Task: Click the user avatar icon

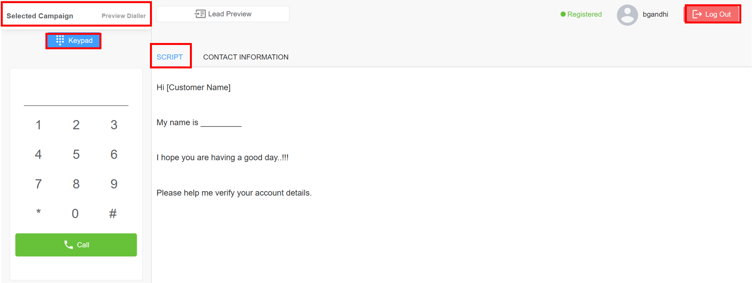Action: tap(627, 15)
